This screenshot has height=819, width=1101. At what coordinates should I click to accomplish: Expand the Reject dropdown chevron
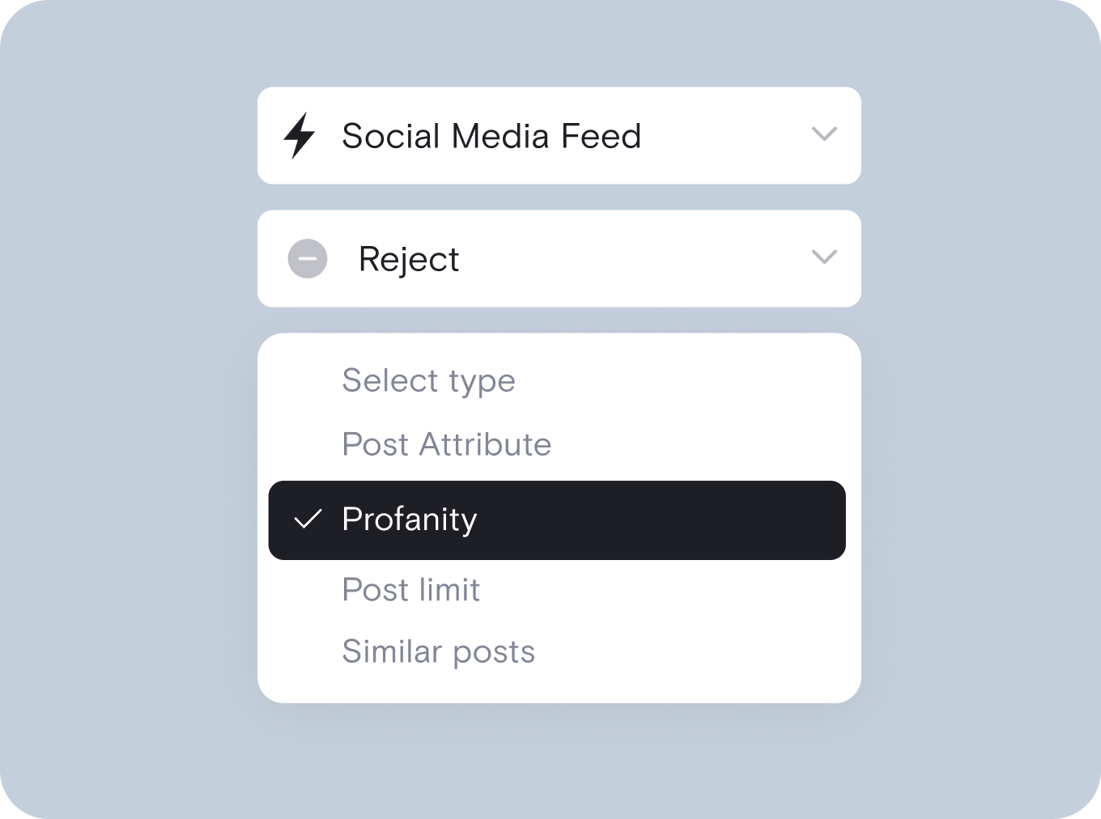824,257
